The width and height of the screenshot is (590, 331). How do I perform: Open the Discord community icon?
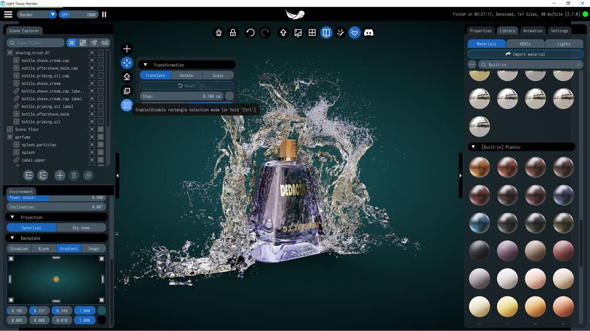pos(369,33)
